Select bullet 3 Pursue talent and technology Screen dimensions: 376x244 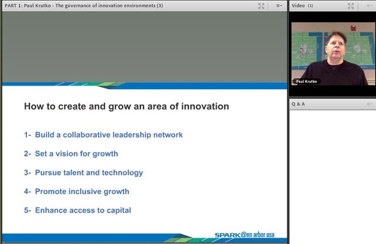tap(83, 172)
